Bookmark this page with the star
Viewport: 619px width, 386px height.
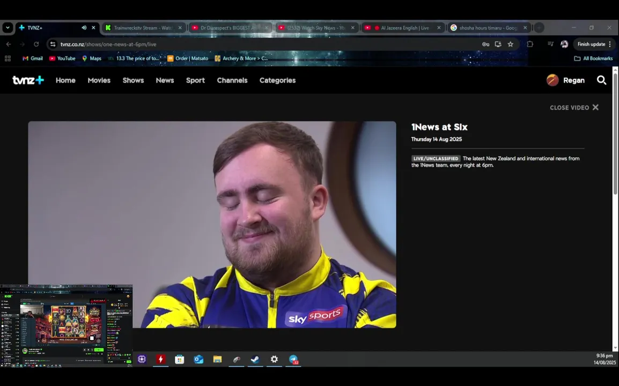point(511,44)
